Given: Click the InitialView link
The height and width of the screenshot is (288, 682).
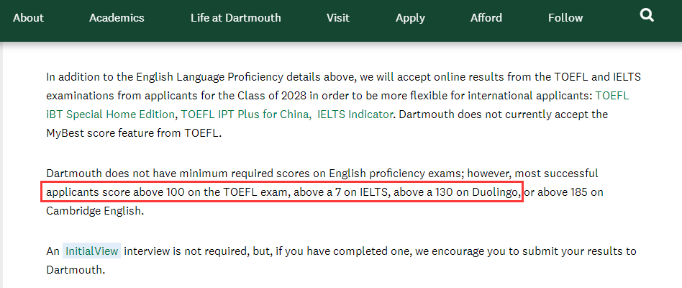Looking at the screenshot, I should (x=91, y=251).
